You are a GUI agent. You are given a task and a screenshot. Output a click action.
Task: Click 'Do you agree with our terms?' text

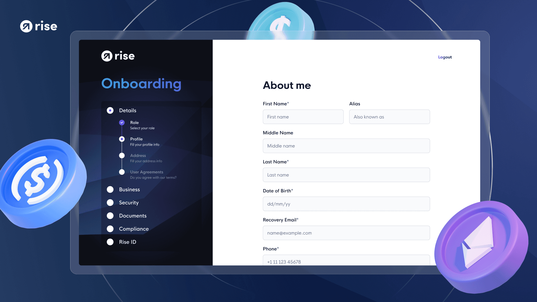click(153, 178)
